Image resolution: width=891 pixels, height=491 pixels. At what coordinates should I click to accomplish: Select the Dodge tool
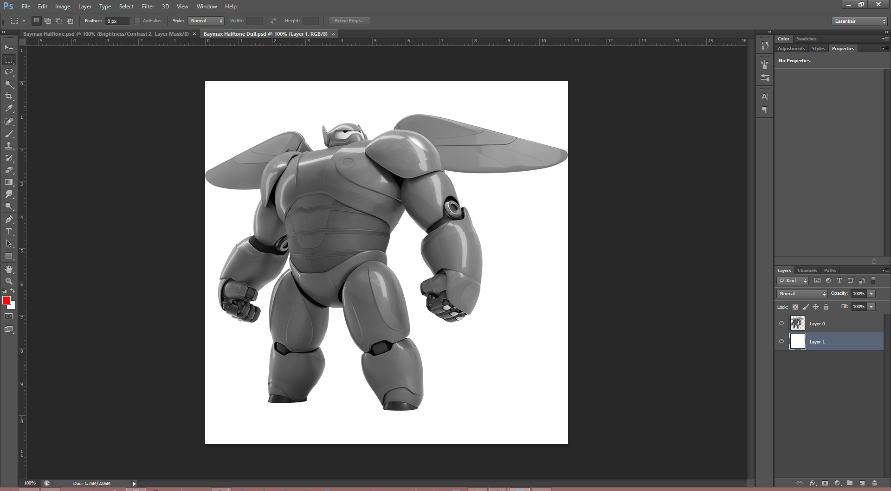pos(9,206)
